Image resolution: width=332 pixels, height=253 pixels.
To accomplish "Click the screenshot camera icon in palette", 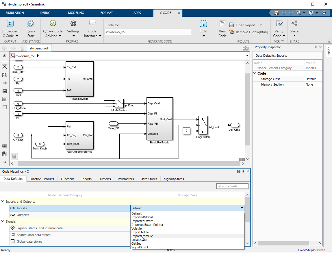I will point(5,146).
